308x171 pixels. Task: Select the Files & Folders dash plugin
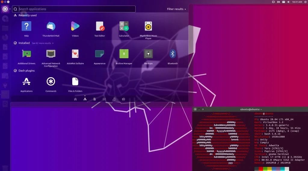pyautogui.click(x=75, y=82)
